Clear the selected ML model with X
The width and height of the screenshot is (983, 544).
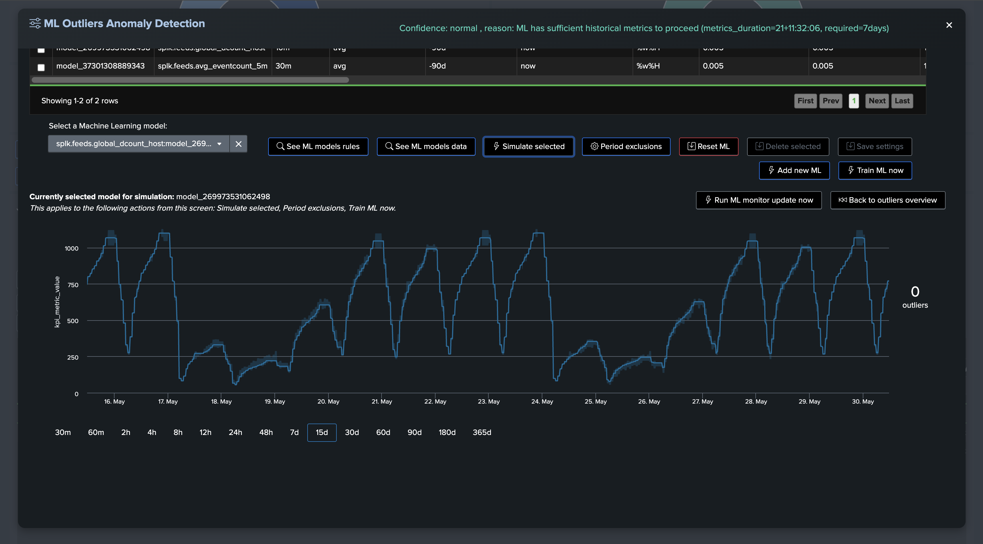[x=238, y=144]
